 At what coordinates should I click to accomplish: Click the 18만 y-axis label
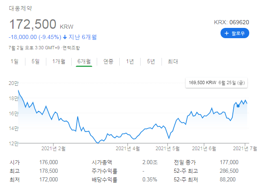point(14,98)
